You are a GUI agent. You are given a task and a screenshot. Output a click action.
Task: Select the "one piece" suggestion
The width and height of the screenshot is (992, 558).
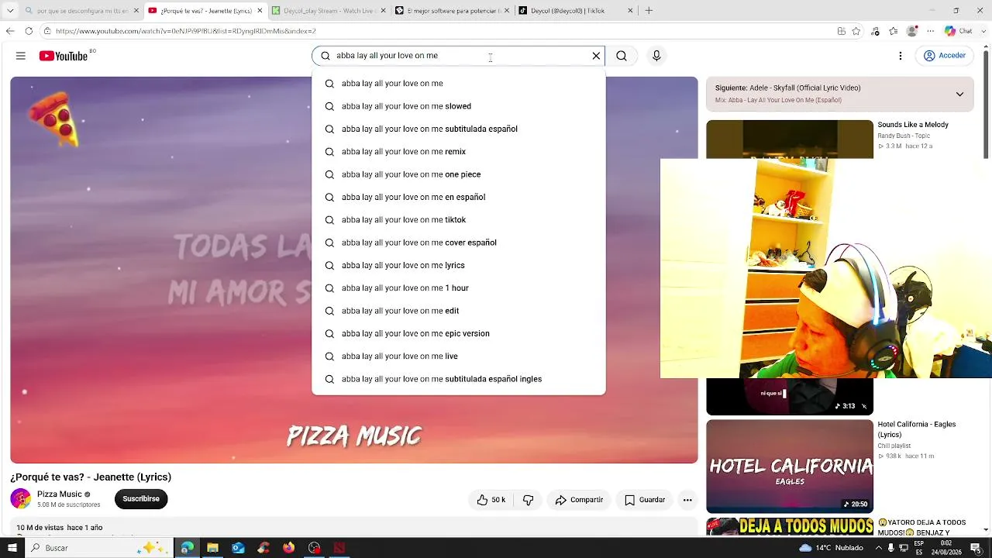pyautogui.click(x=459, y=174)
